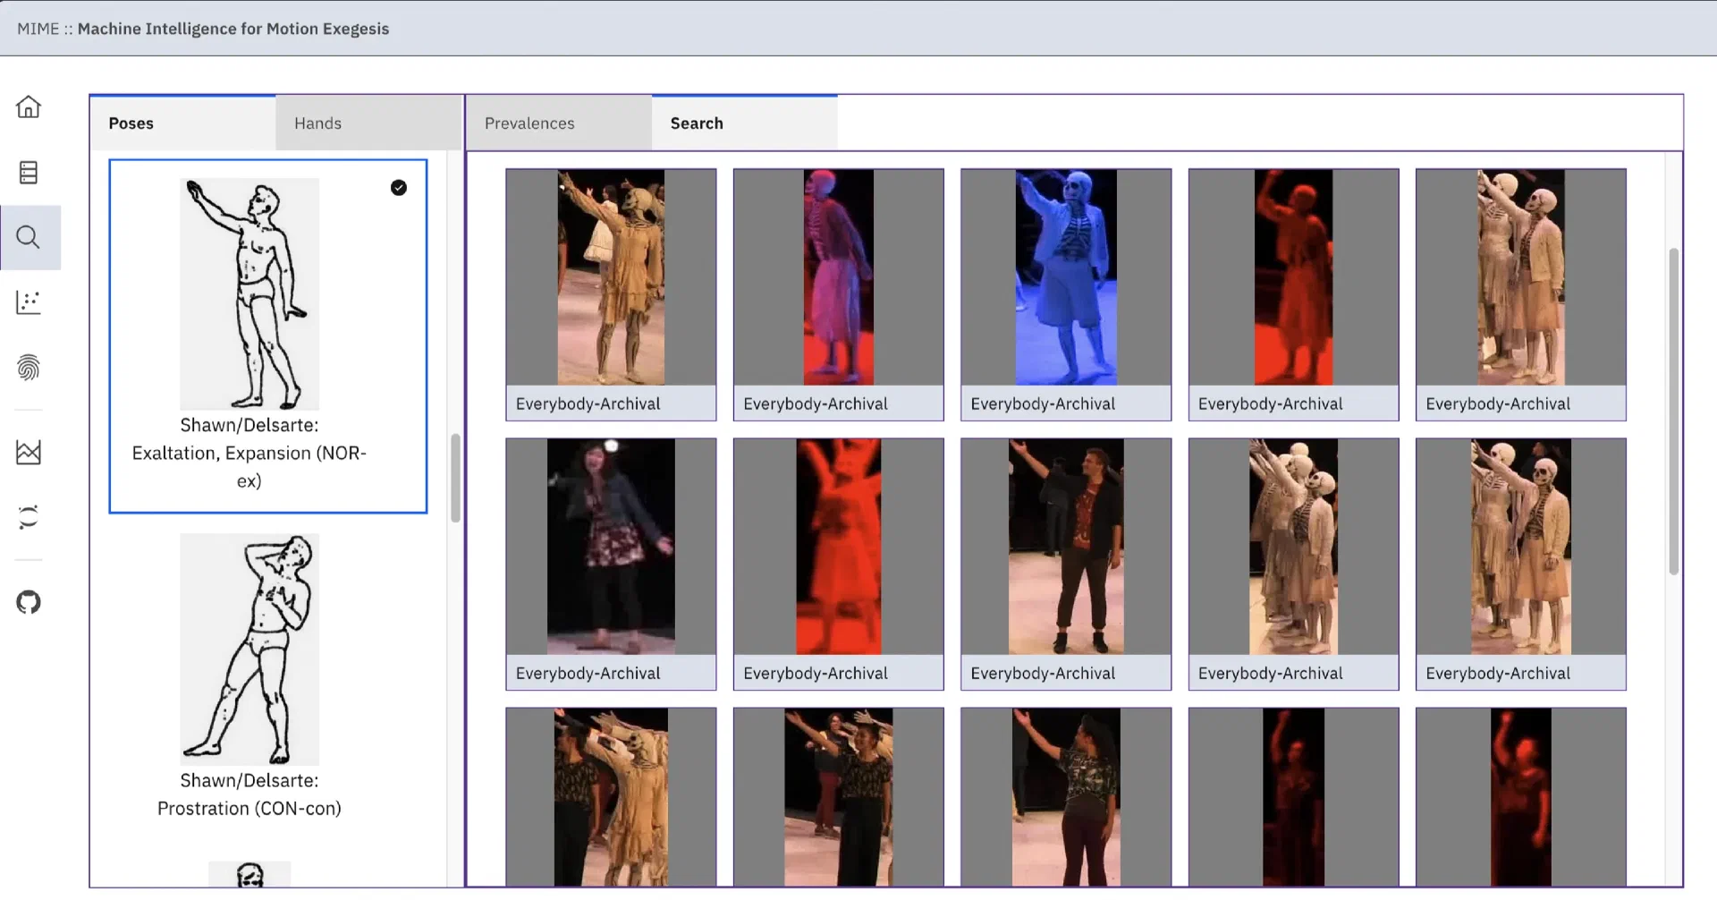Open third row second result, group of dancers

pos(838,797)
